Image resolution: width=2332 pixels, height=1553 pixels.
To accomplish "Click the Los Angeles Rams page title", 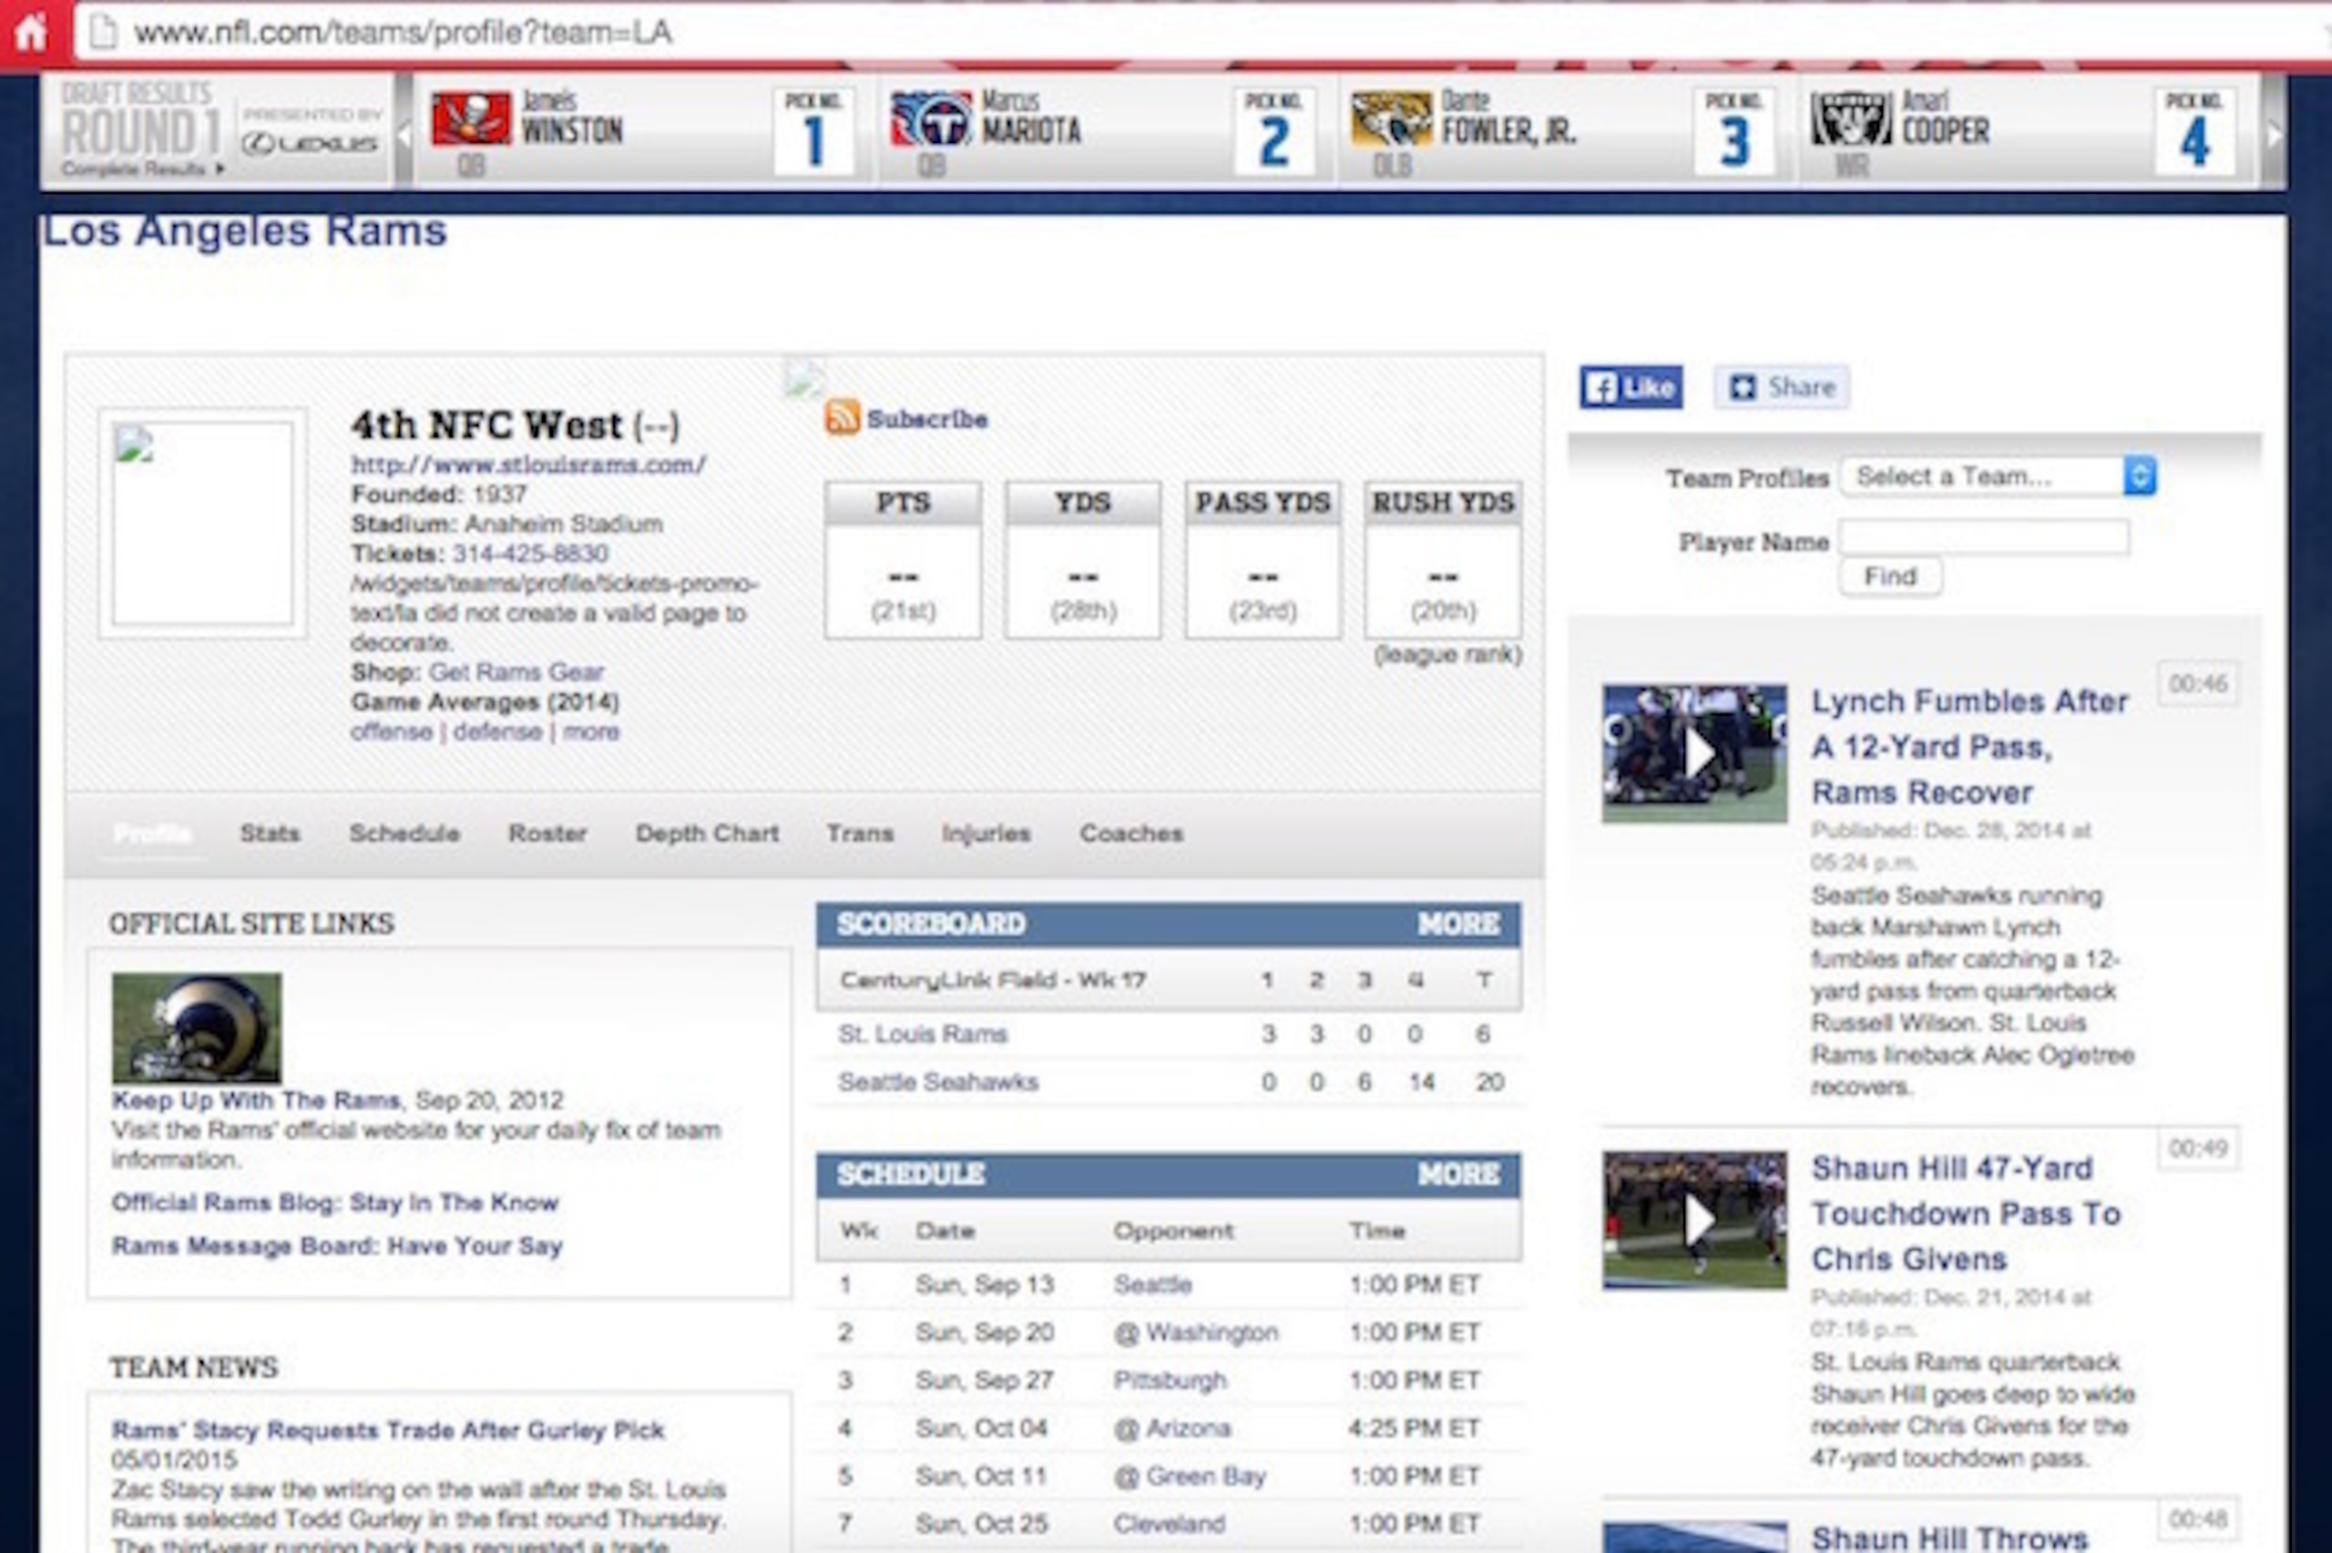I will tap(245, 231).
